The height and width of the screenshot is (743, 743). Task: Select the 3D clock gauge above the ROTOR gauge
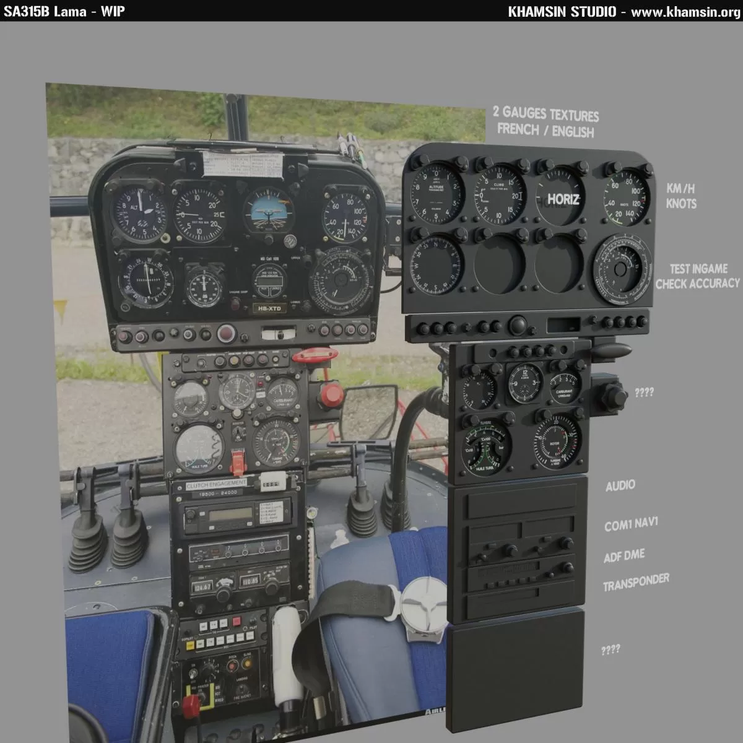click(x=525, y=382)
